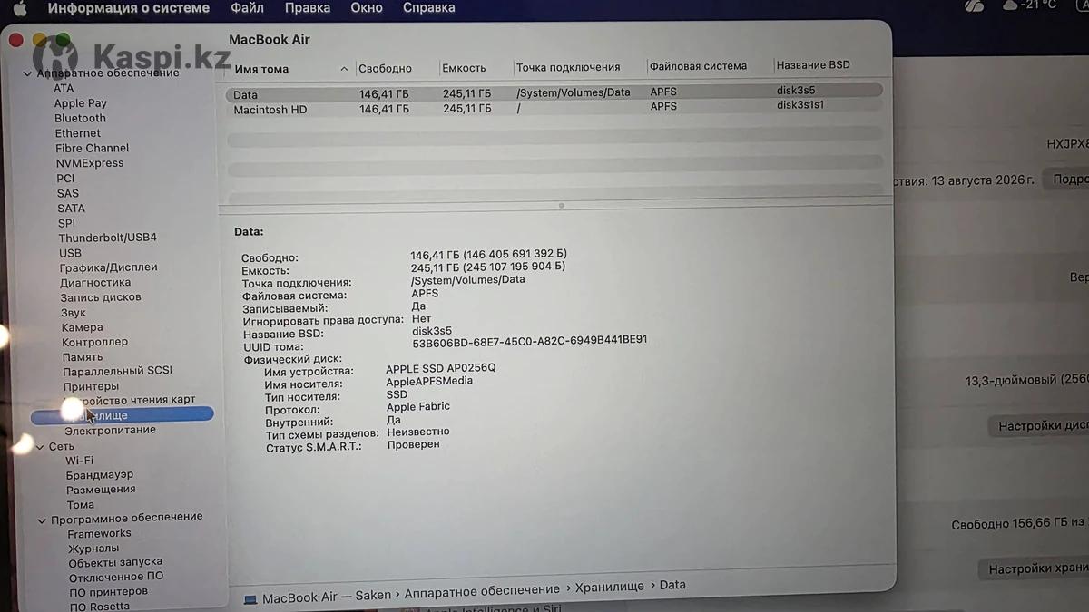The width and height of the screenshot is (1089, 612).
Task: Click the cloud icon in the menu bar
Action: [974, 6]
